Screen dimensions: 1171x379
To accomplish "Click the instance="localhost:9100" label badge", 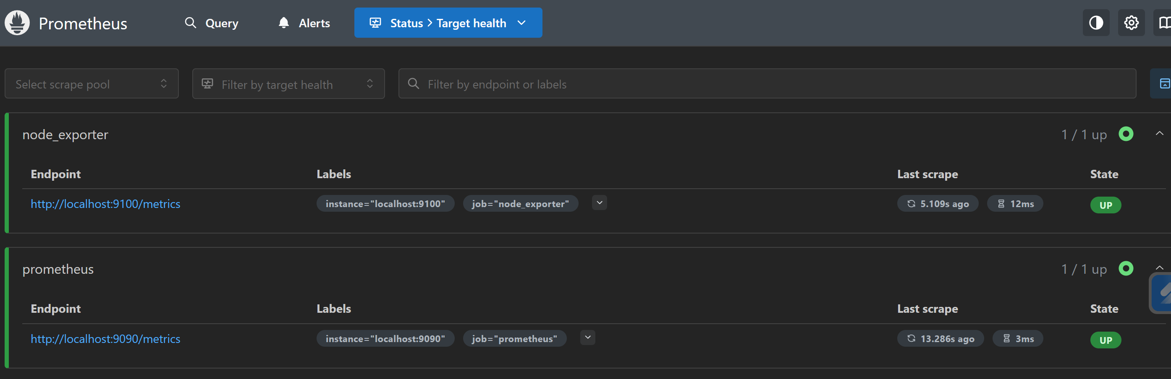I will 385,203.
